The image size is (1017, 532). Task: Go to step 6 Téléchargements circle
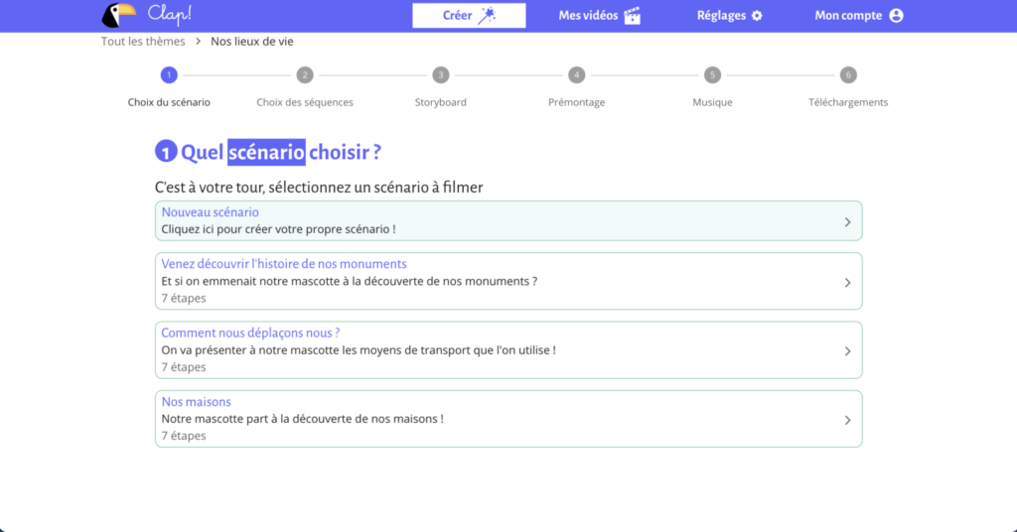(x=848, y=75)
